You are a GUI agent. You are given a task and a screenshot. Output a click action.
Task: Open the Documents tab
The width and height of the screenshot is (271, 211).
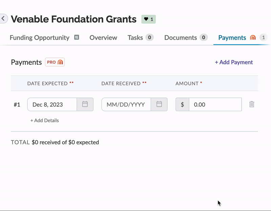coord(181,38)
